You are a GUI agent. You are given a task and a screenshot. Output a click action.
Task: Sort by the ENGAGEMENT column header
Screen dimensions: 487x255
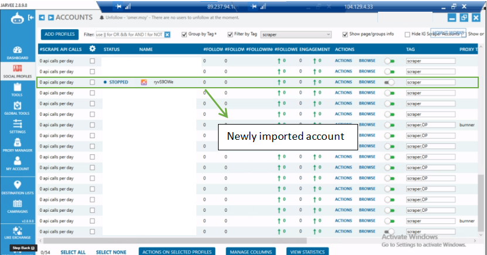[x=315, y=49]
